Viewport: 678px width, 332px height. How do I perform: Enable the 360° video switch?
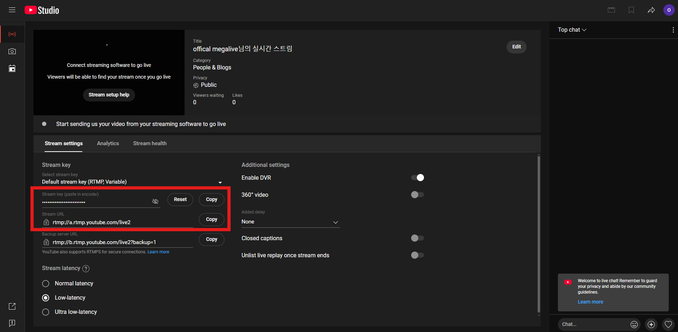pos(418,195)
